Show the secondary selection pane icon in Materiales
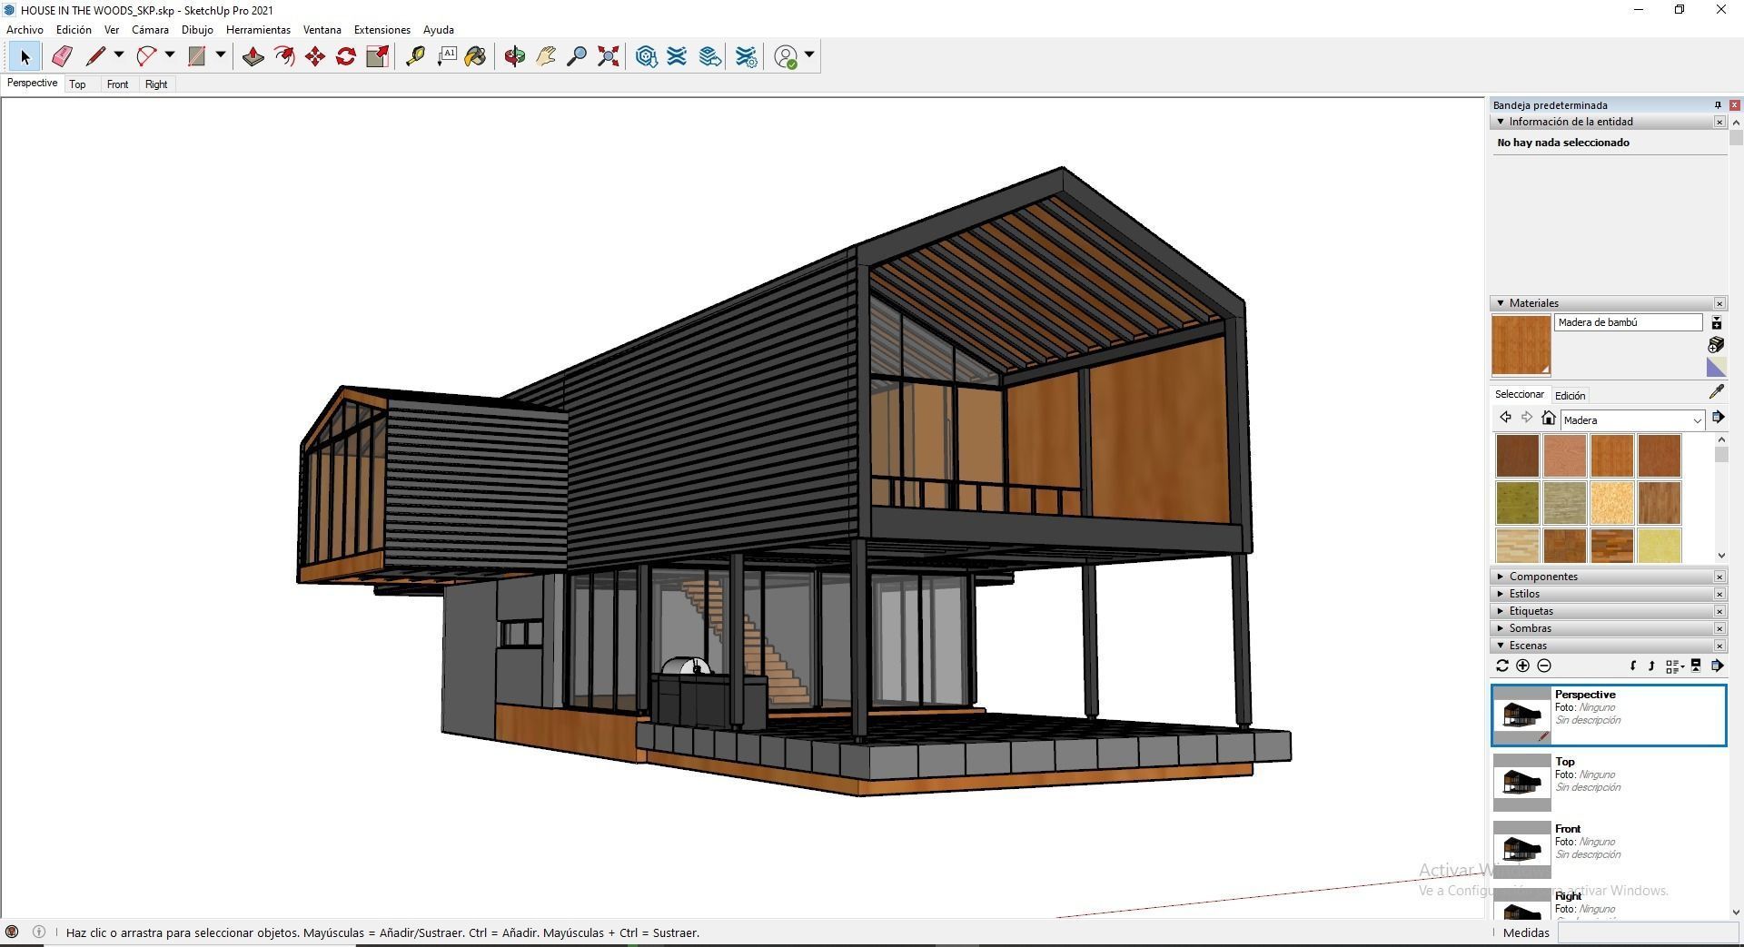 pos(1717,323)
